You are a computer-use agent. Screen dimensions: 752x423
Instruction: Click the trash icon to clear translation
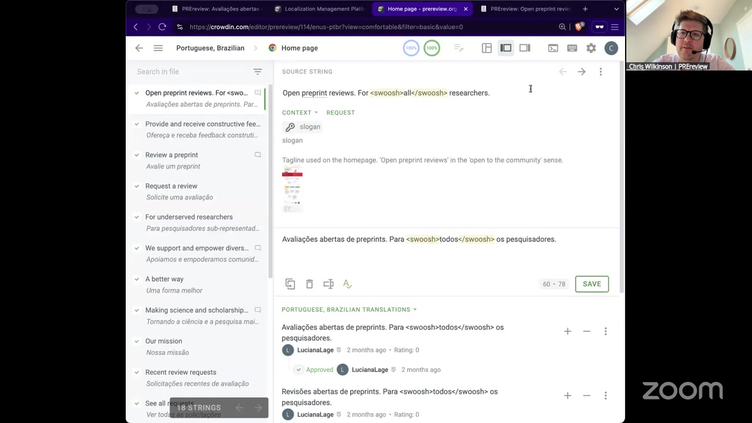point(310,284)
